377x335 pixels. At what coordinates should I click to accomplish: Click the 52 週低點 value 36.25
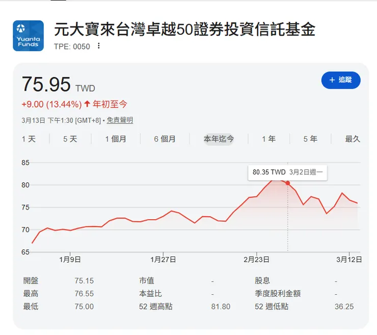coord(344,306)
